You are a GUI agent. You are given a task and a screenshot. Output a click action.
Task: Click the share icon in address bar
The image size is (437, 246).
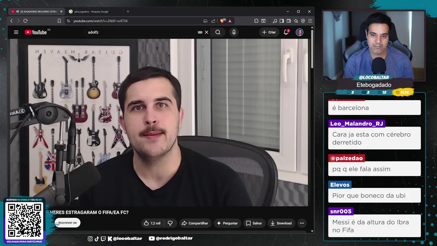click(x=213, y=21)
